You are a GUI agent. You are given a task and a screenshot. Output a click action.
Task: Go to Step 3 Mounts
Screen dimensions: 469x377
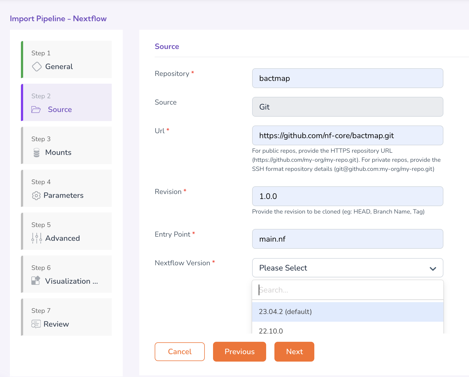tap(67, 146)
